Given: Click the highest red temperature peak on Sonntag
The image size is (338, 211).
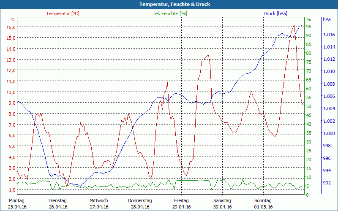Looking at the screenshot, I should (x=294, y=26).
